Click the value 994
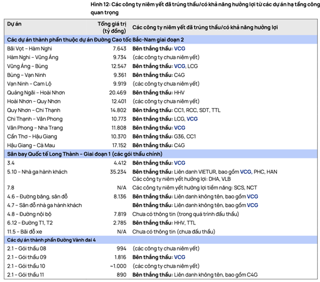This screenshot has height=282, width=320. [x=121, y=248]
